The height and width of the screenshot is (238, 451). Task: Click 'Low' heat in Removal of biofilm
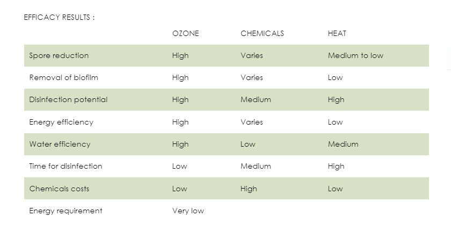(335, 78)
